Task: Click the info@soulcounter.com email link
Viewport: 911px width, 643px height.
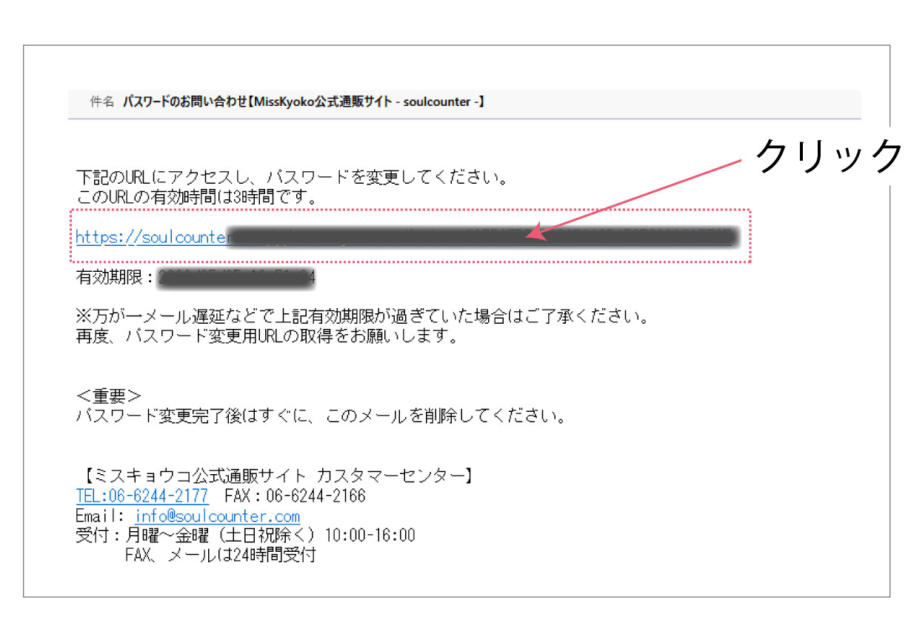Action: [218, 516]
